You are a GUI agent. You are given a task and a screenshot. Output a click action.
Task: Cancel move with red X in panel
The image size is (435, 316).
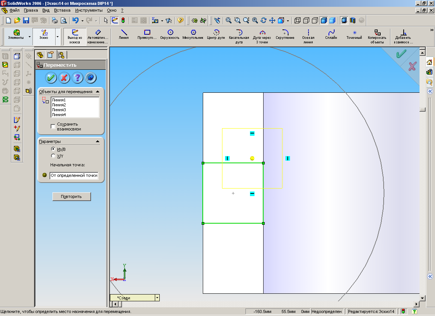64,78
